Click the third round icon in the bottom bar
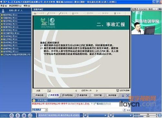162x118 pixels. coord(24,115)
